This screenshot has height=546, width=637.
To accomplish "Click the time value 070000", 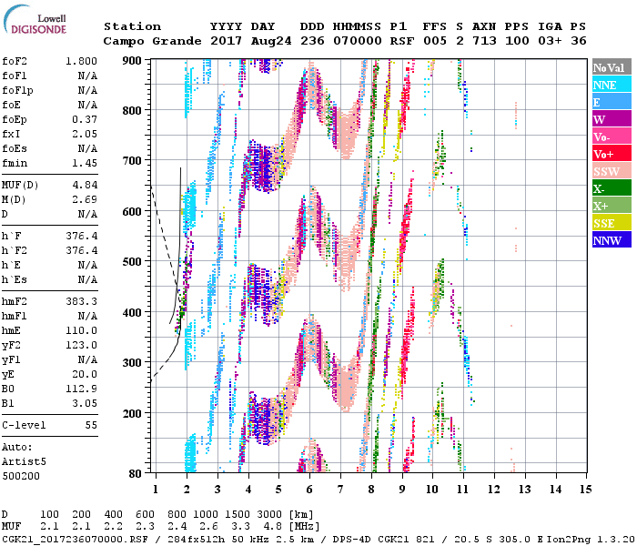I will click(x=358, y=41).
